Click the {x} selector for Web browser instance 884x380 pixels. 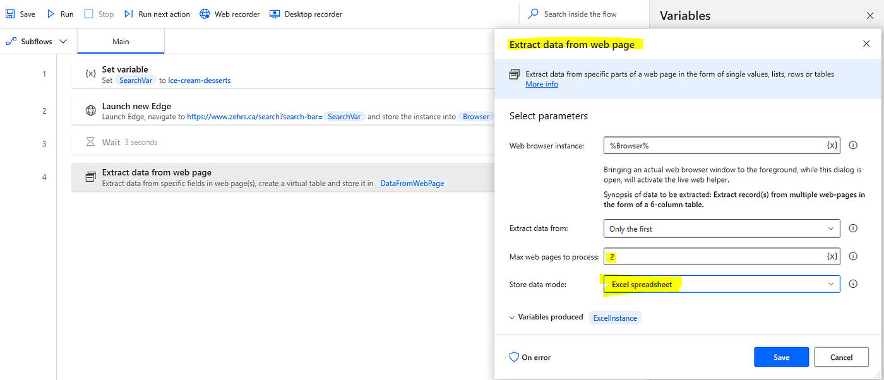(x=832, y=145)
